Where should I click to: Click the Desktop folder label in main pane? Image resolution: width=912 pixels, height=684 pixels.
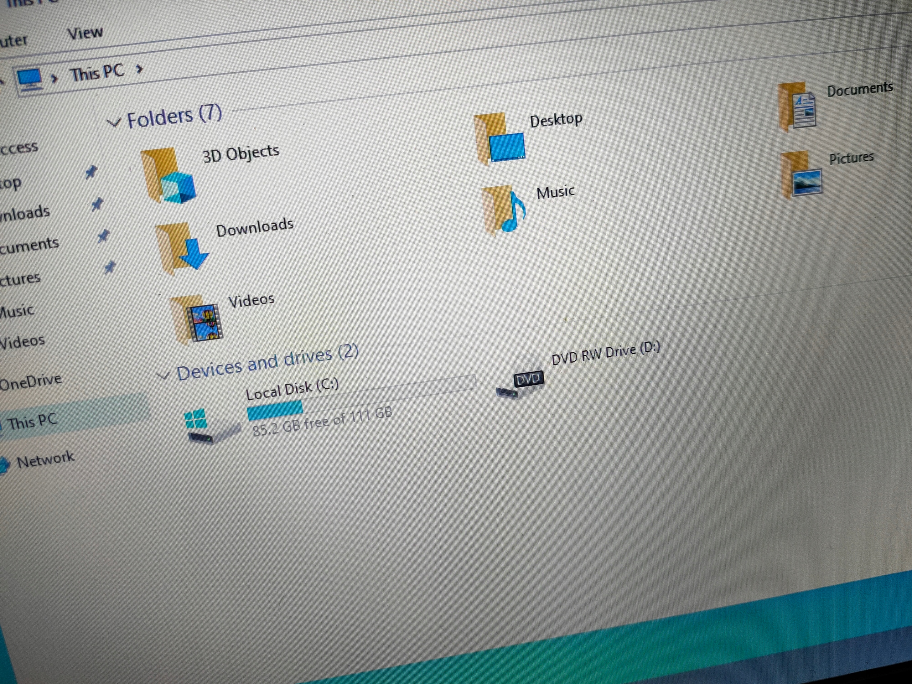click(556, 120)
